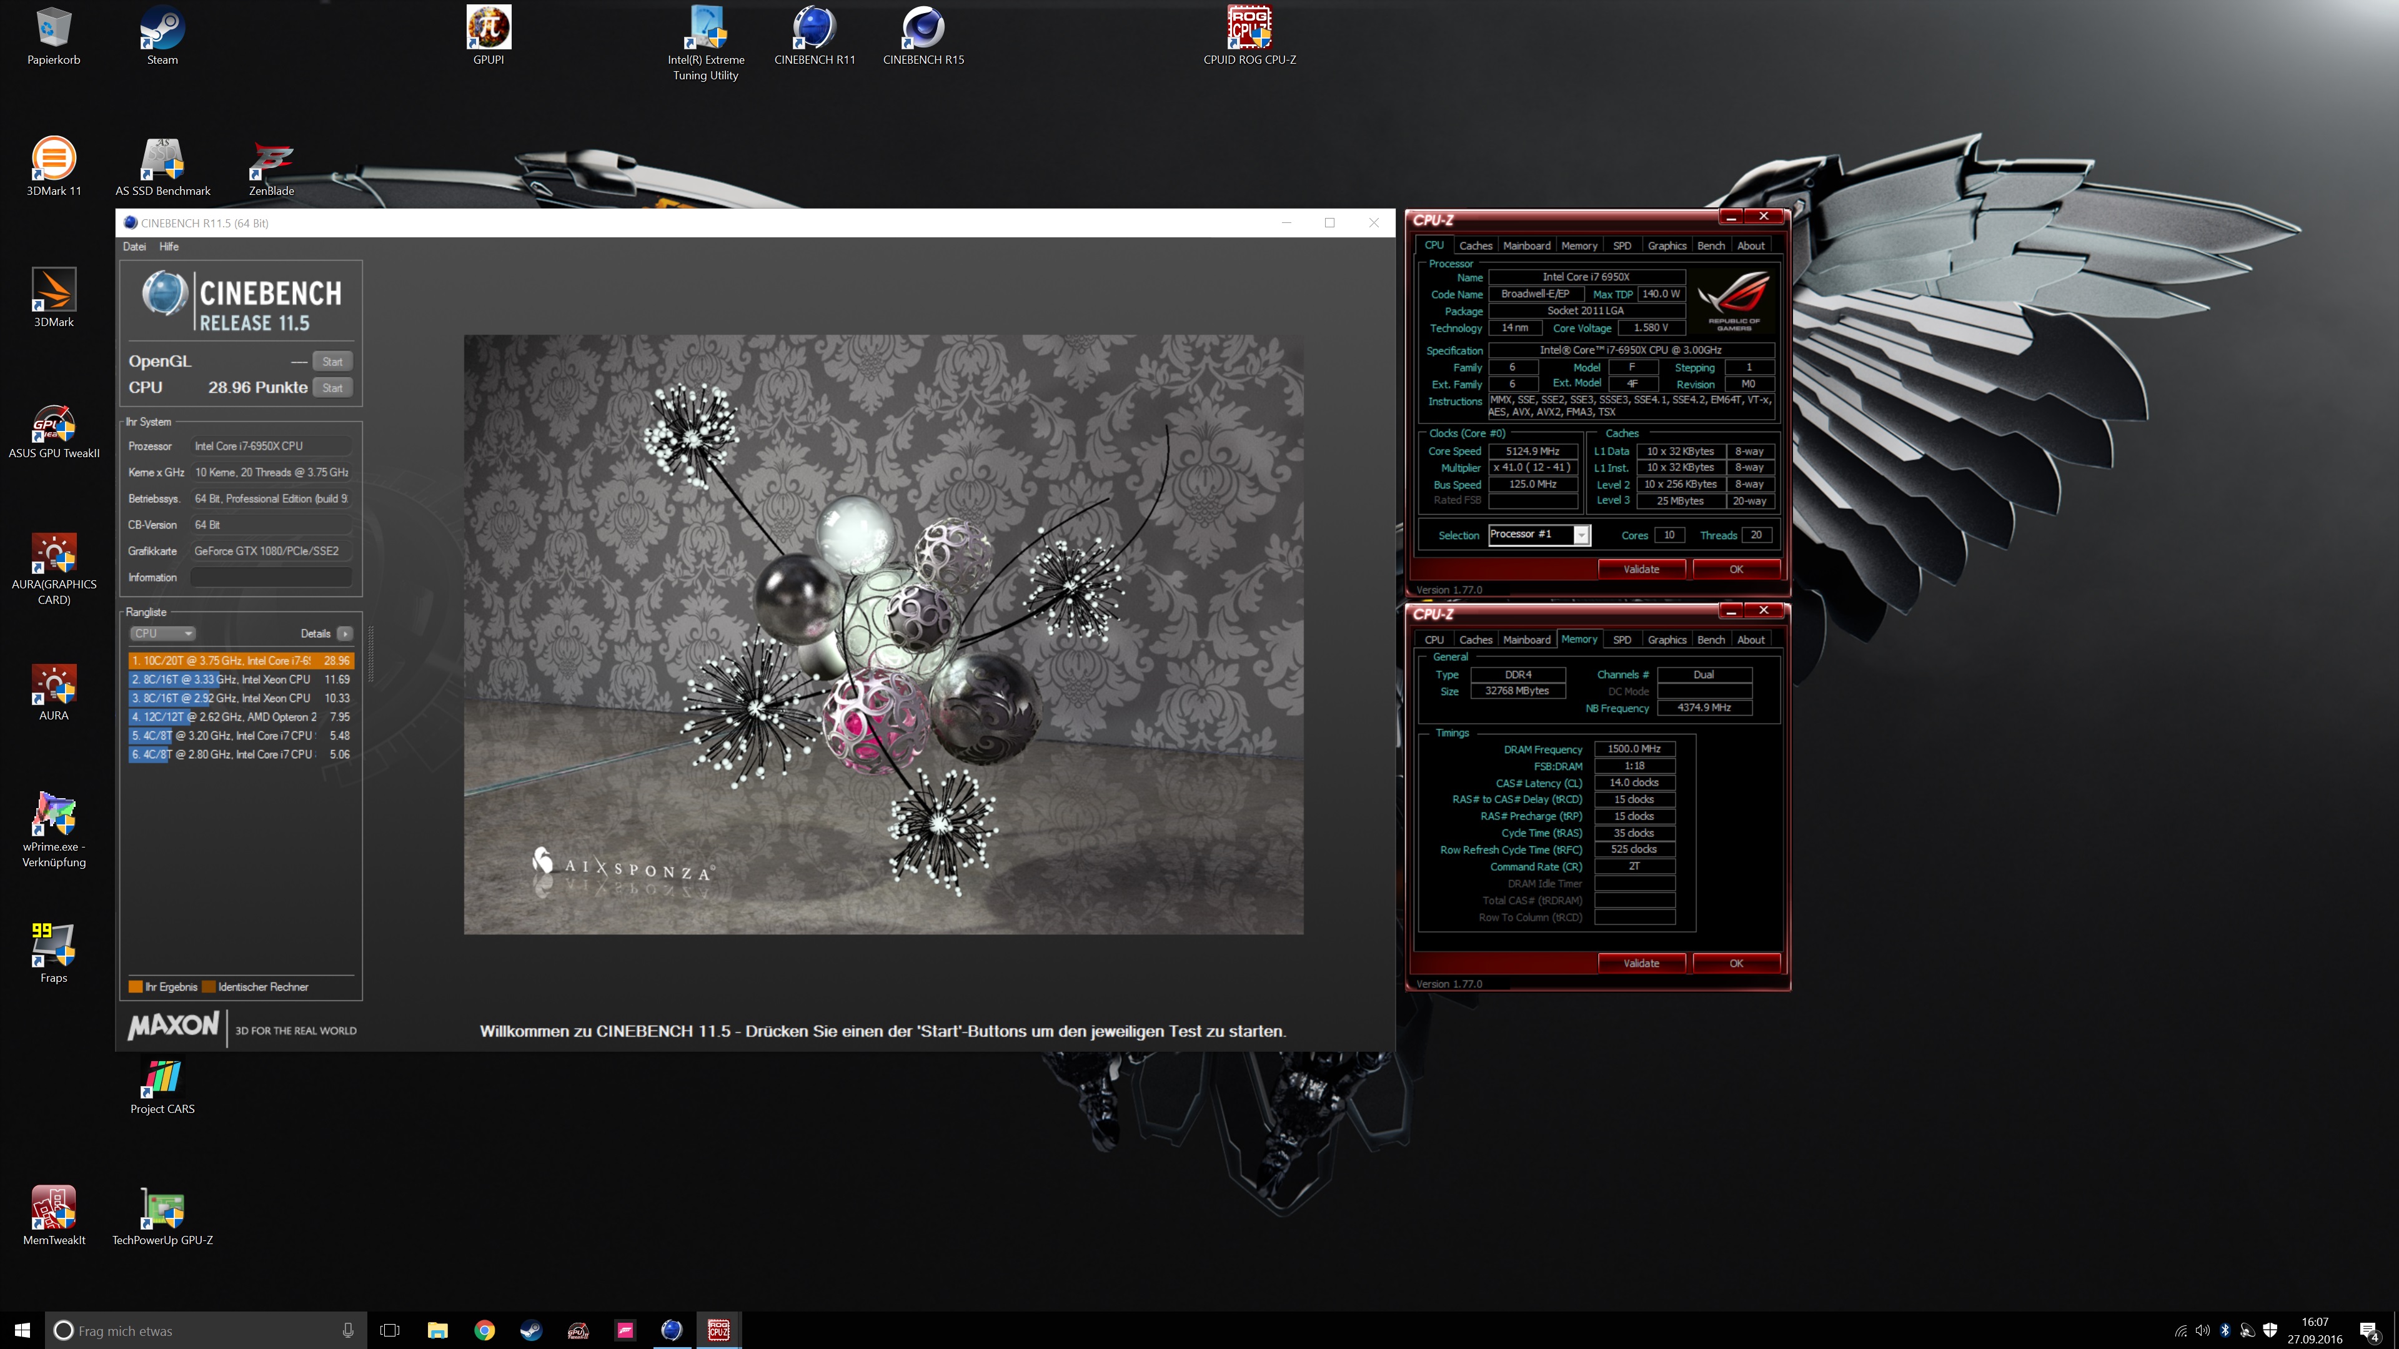Click the ROG CPU-Z taskbar icon
Screen dimensions: 2399x1349
coord(718,1330)
